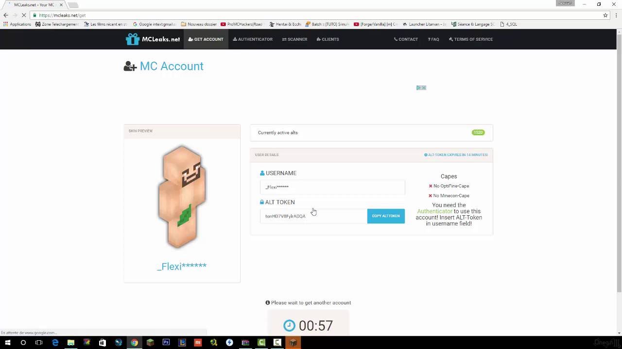Click the address bar URL

point(62,15)
